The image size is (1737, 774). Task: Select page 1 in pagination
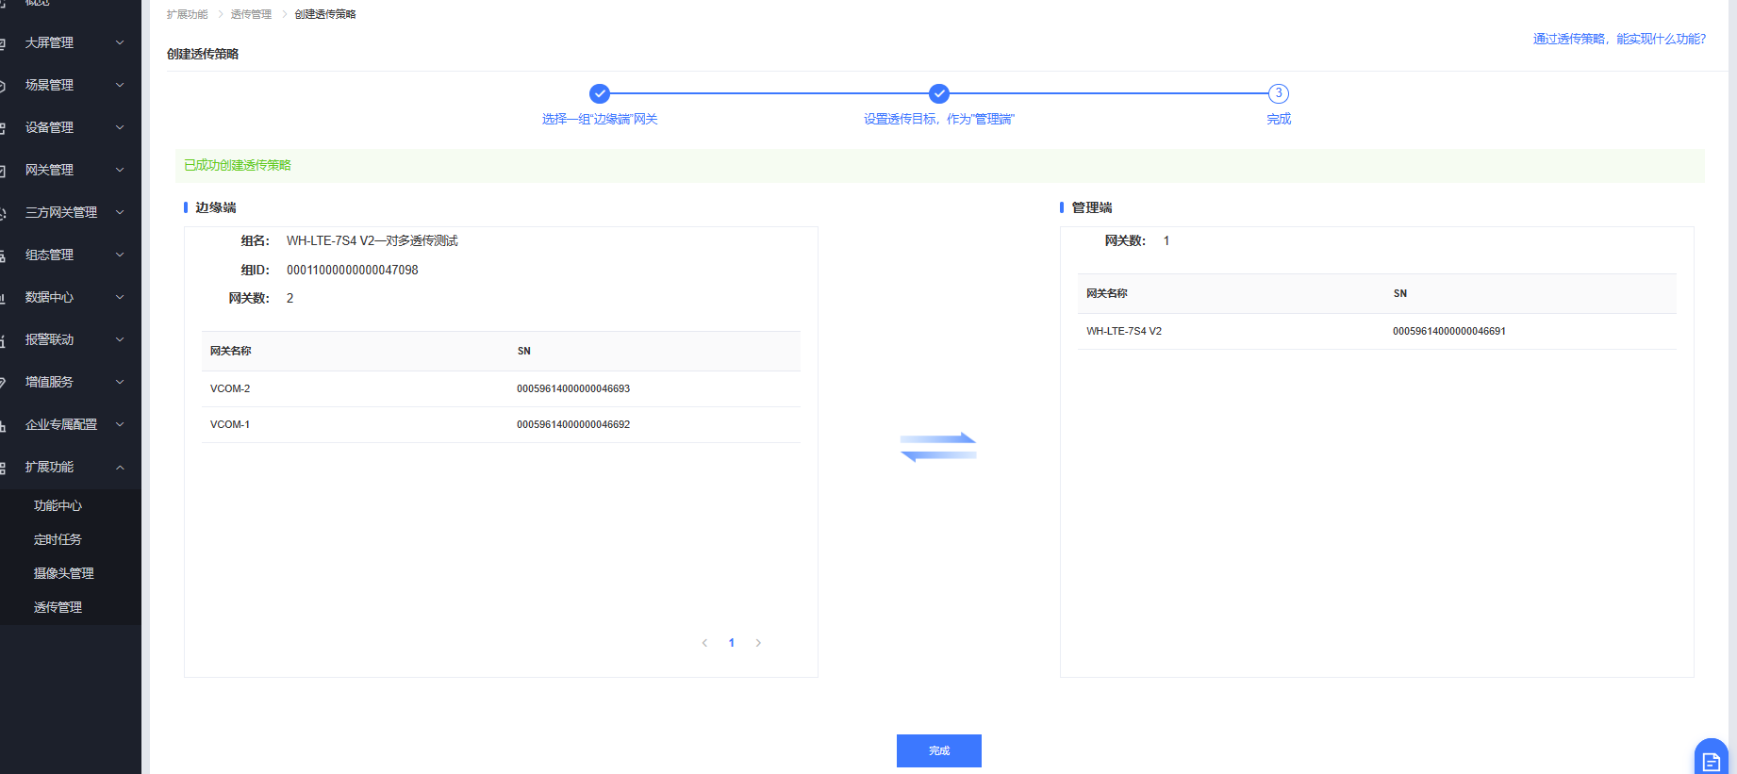pos(732,643)
